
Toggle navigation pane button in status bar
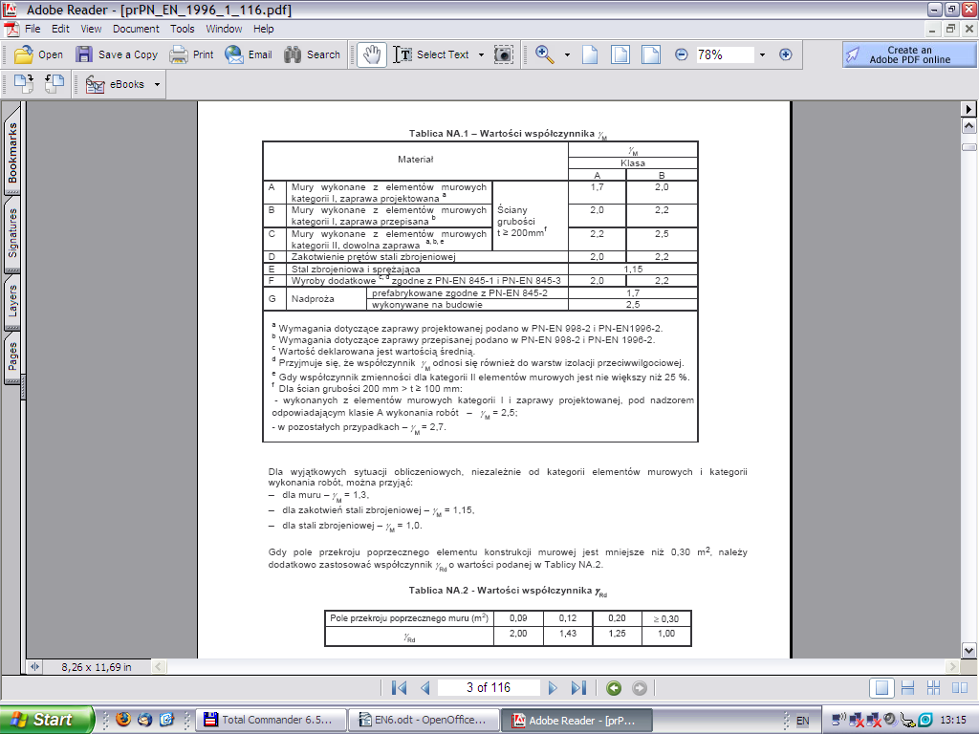pyautogui.click(x=34, y=667)
